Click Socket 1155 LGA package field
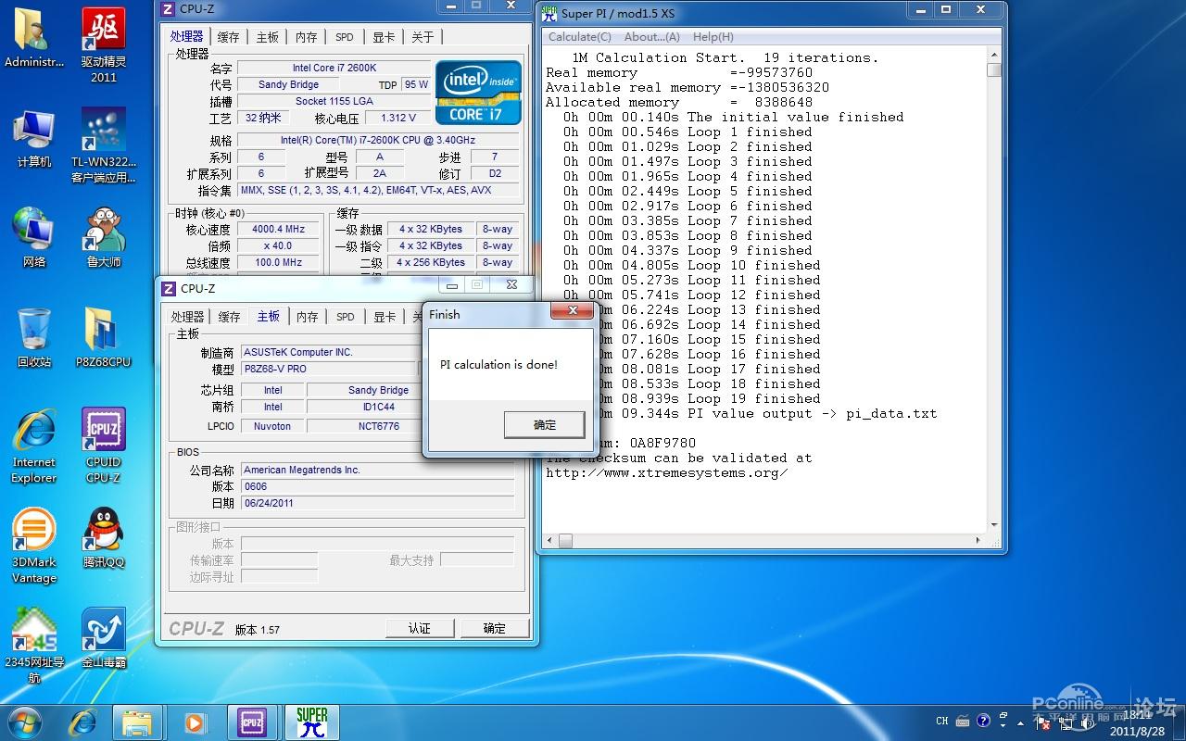1186x741 pixels. pyautogui.click(x=334, y=101)
